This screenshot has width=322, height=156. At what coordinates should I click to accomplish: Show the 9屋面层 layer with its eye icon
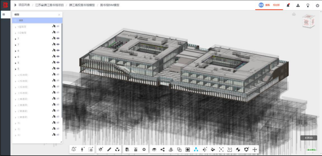pos(58,26)
